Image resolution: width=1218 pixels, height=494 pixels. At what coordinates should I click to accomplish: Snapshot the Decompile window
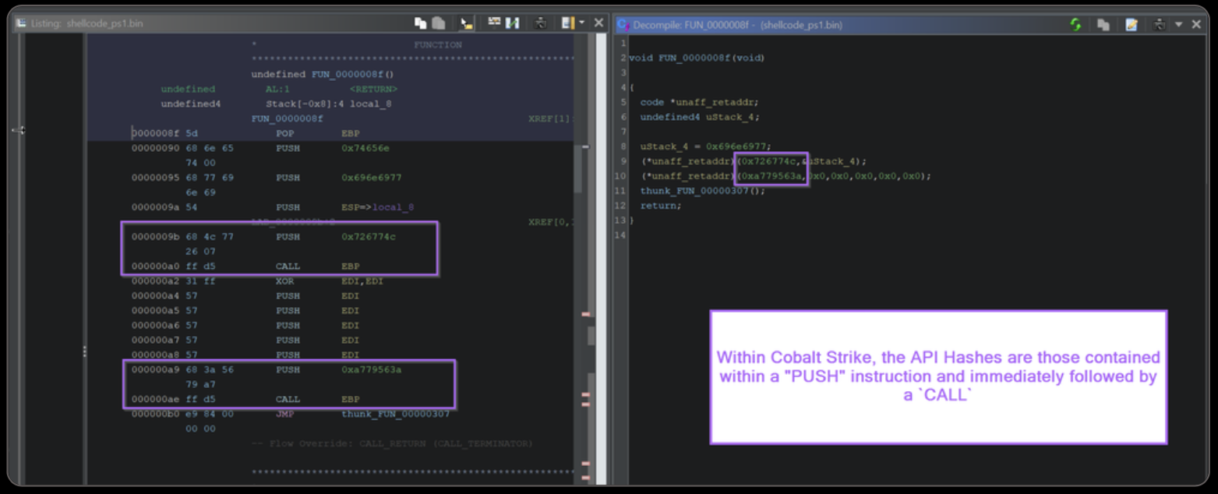(1160, 24)
